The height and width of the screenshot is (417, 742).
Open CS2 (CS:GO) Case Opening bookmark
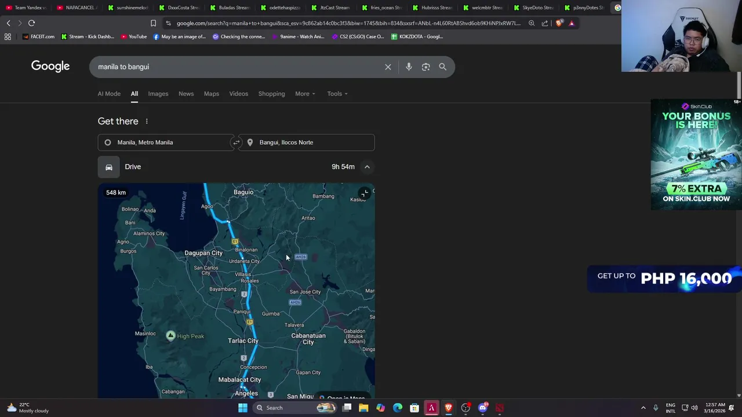(x=358, y=36)
